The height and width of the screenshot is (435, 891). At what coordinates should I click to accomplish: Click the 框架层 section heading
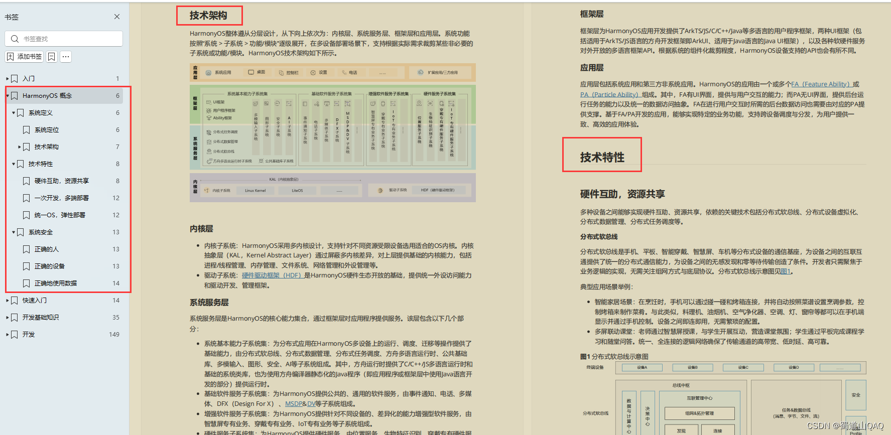point(592,14)
